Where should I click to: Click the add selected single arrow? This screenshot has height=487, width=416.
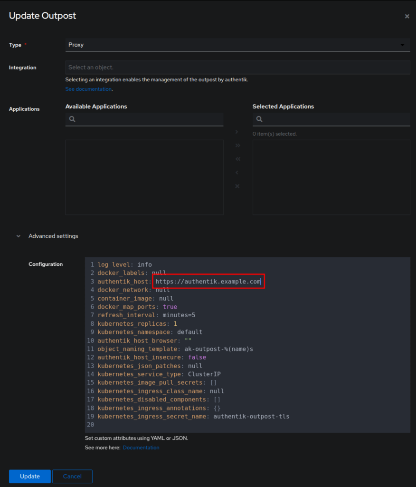(x=236, y=132)
